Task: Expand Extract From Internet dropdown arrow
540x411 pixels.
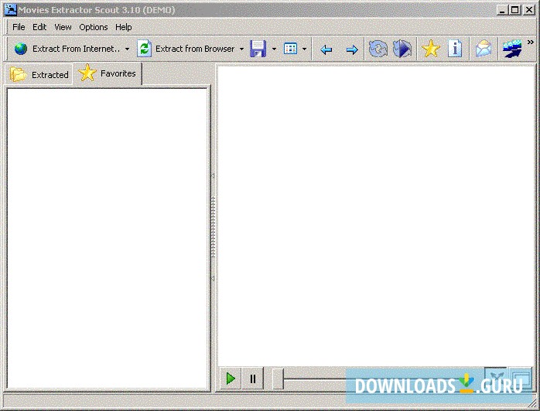Action: pyautogui.click(x=128, y=49)
